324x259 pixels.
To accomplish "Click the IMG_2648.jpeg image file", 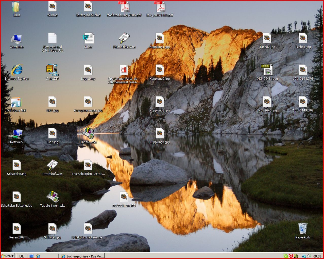I will click(x=267, y=70).
